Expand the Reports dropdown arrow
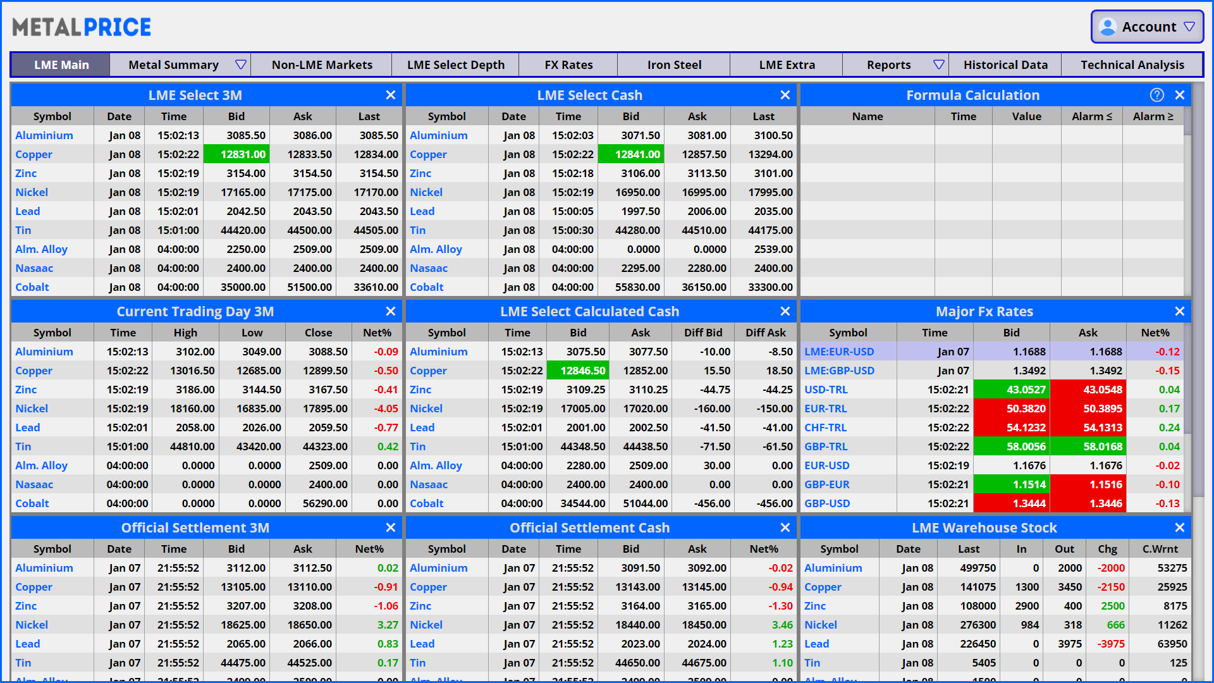This screenshot has width=1214, height=683. pos(939,65)
